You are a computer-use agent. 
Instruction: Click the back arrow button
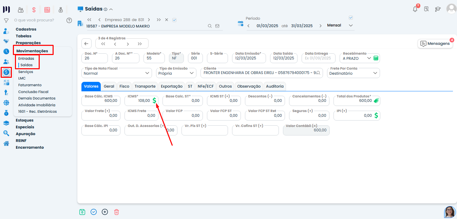coord(86,43)
